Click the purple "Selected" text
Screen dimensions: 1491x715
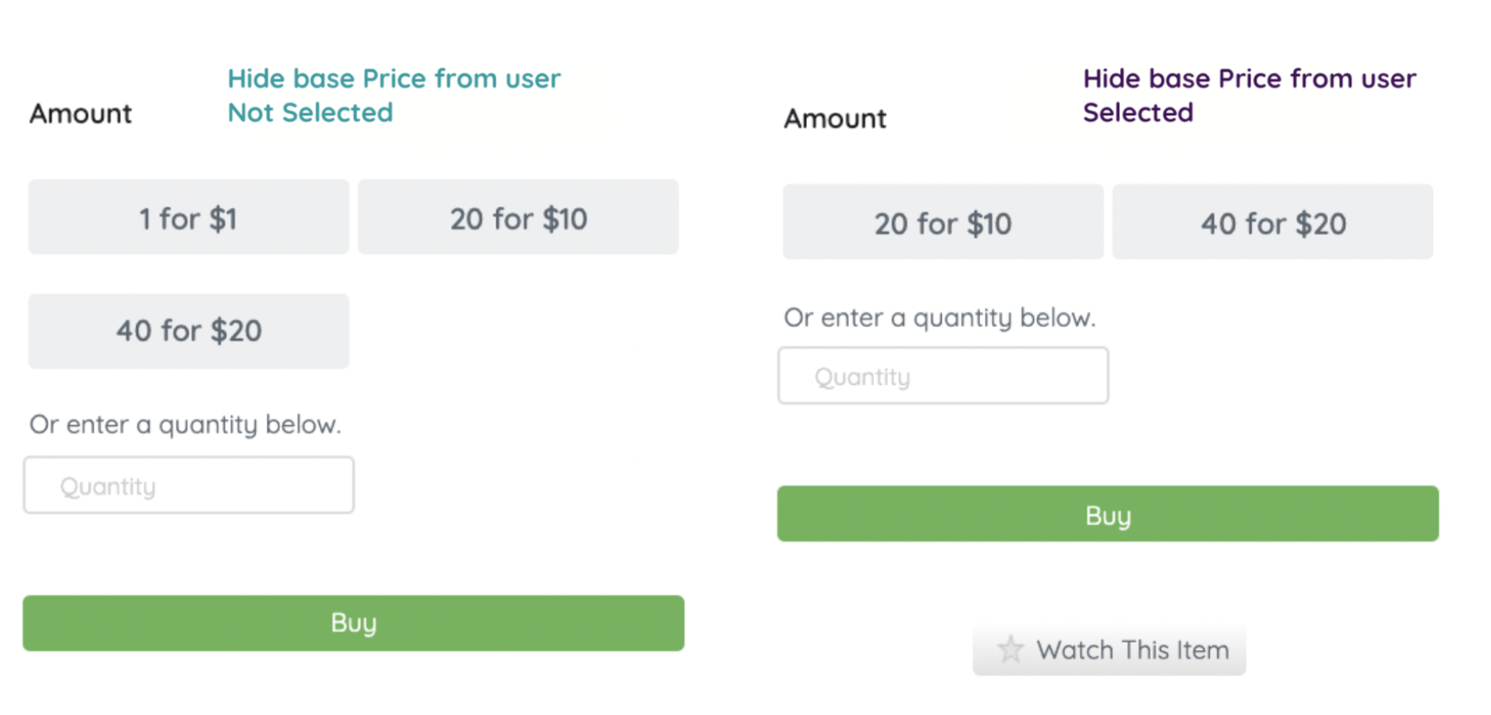(x=1138, y=113)
